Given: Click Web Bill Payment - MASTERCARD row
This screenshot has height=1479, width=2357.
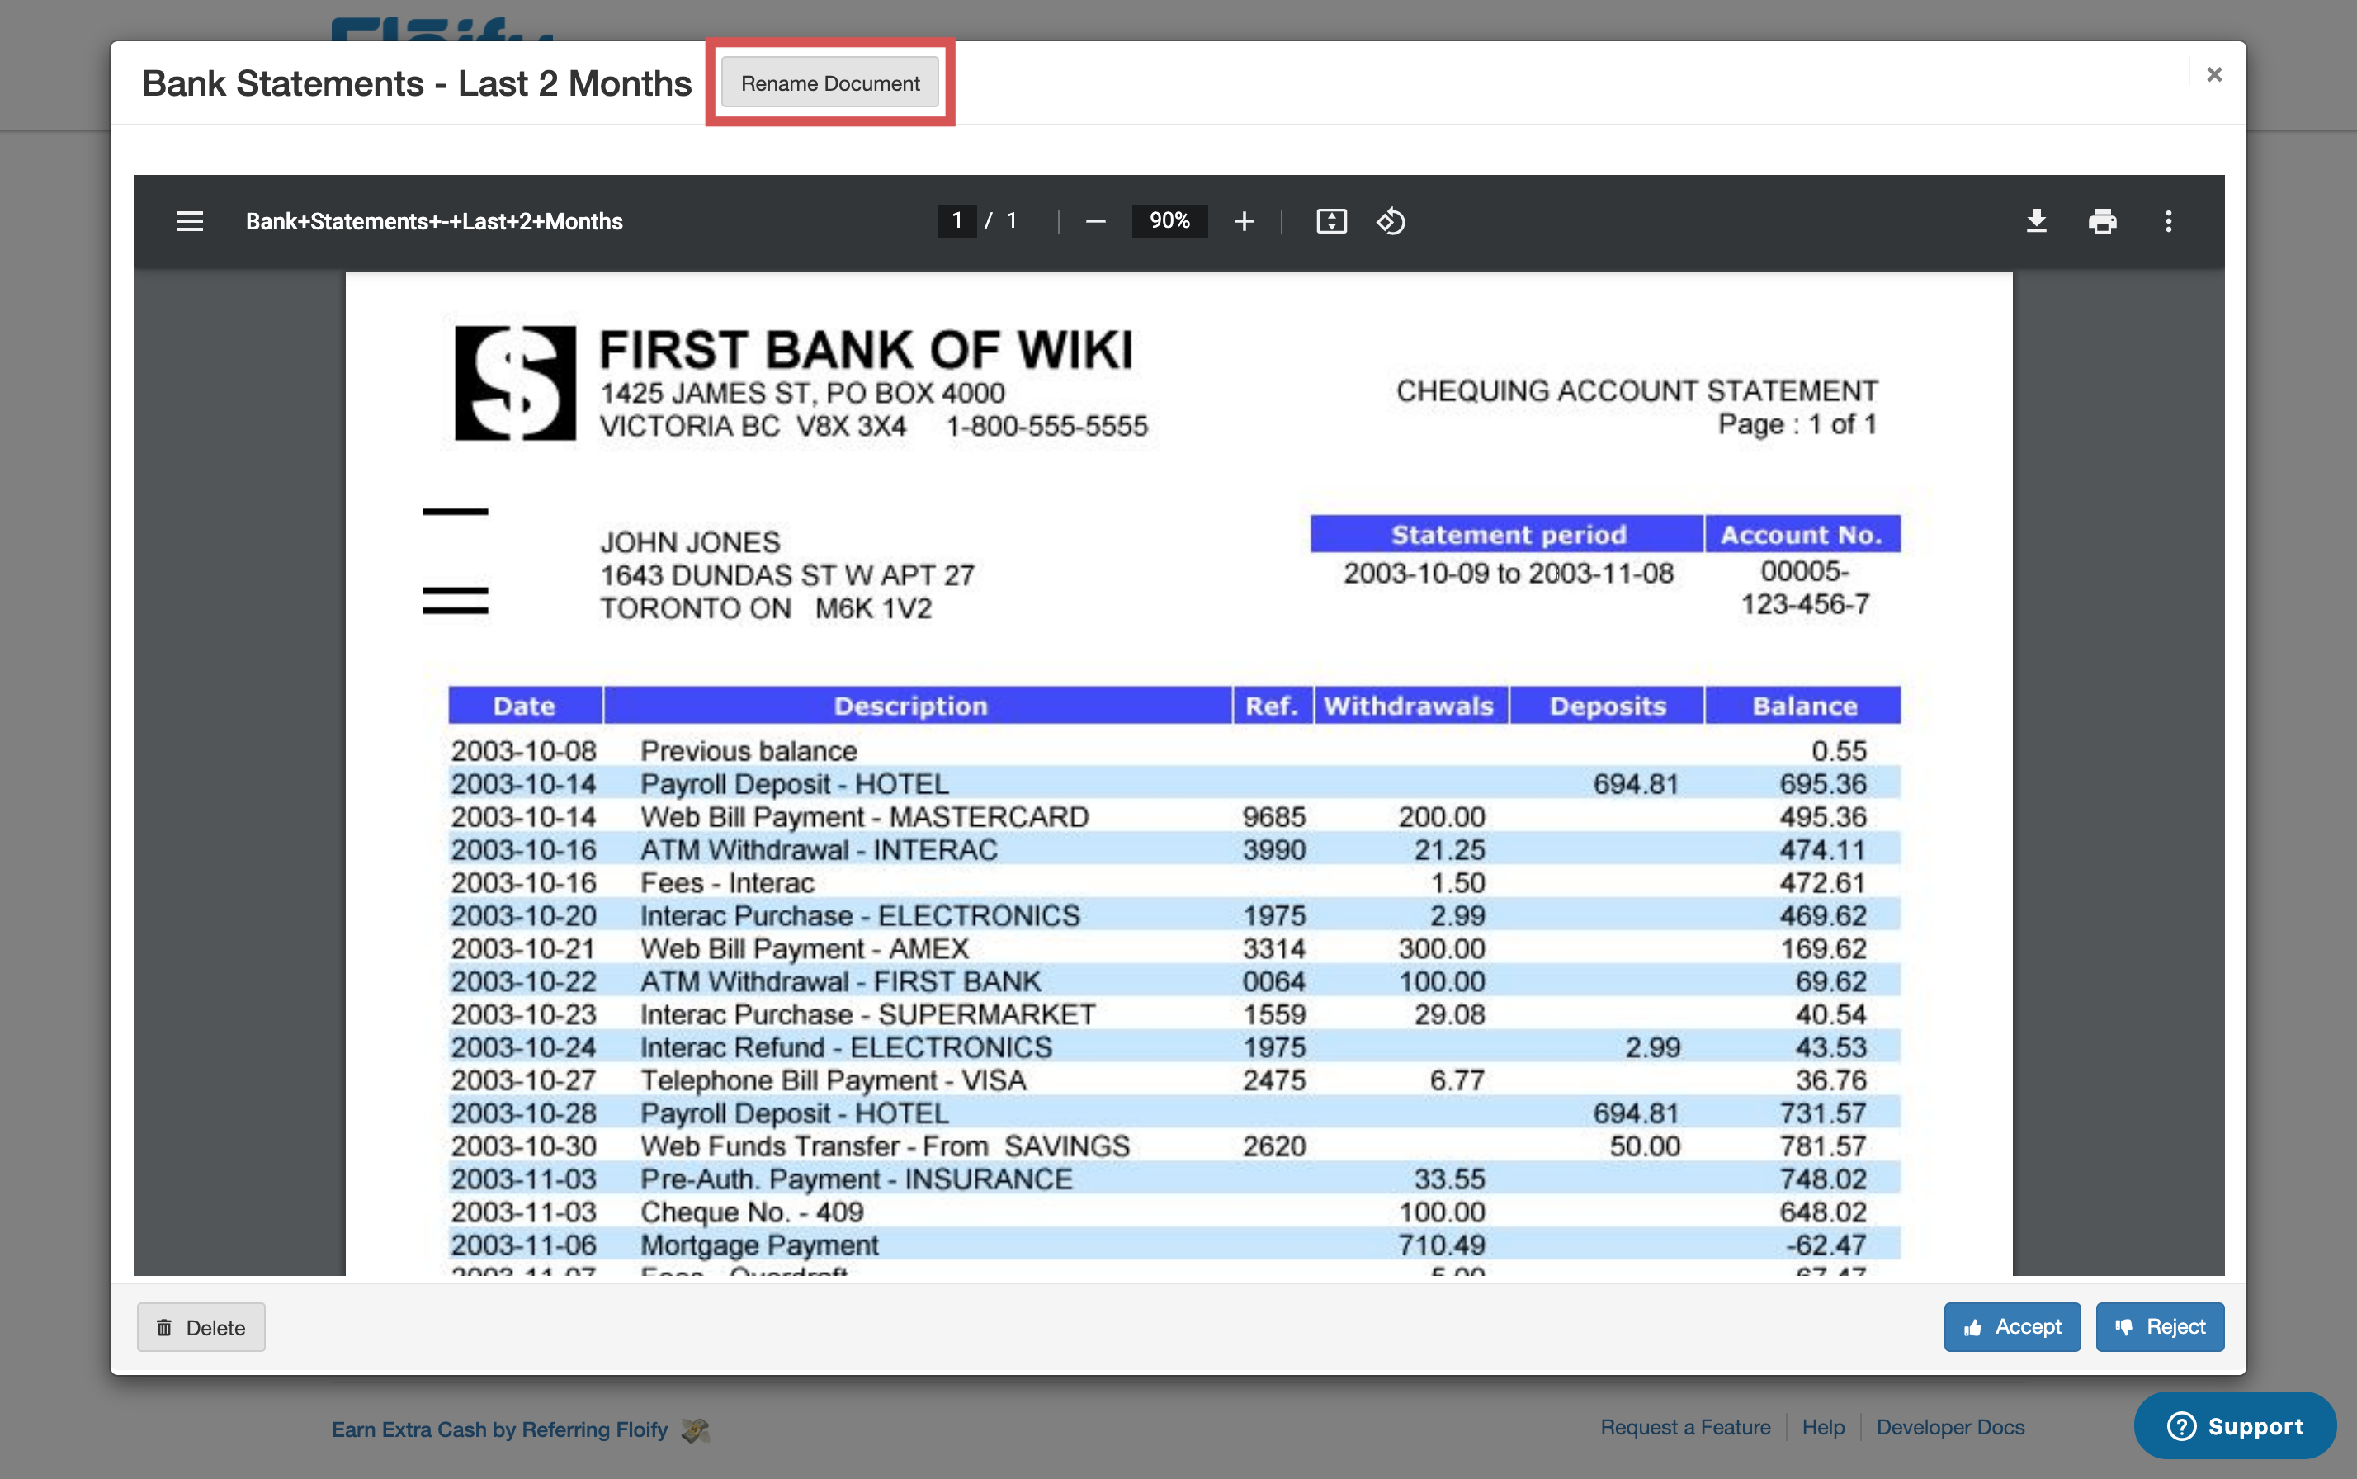Looking at the screenshot, I should 1174,815.
